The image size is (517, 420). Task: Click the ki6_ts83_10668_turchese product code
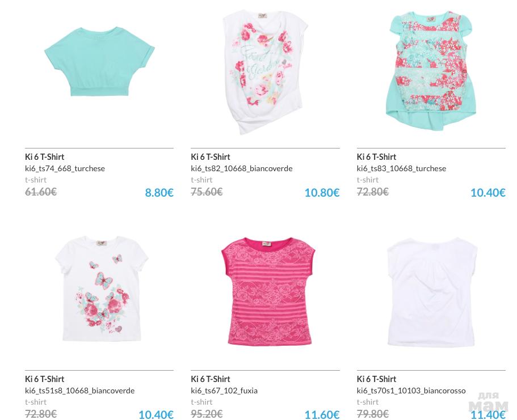pos(401,168)
